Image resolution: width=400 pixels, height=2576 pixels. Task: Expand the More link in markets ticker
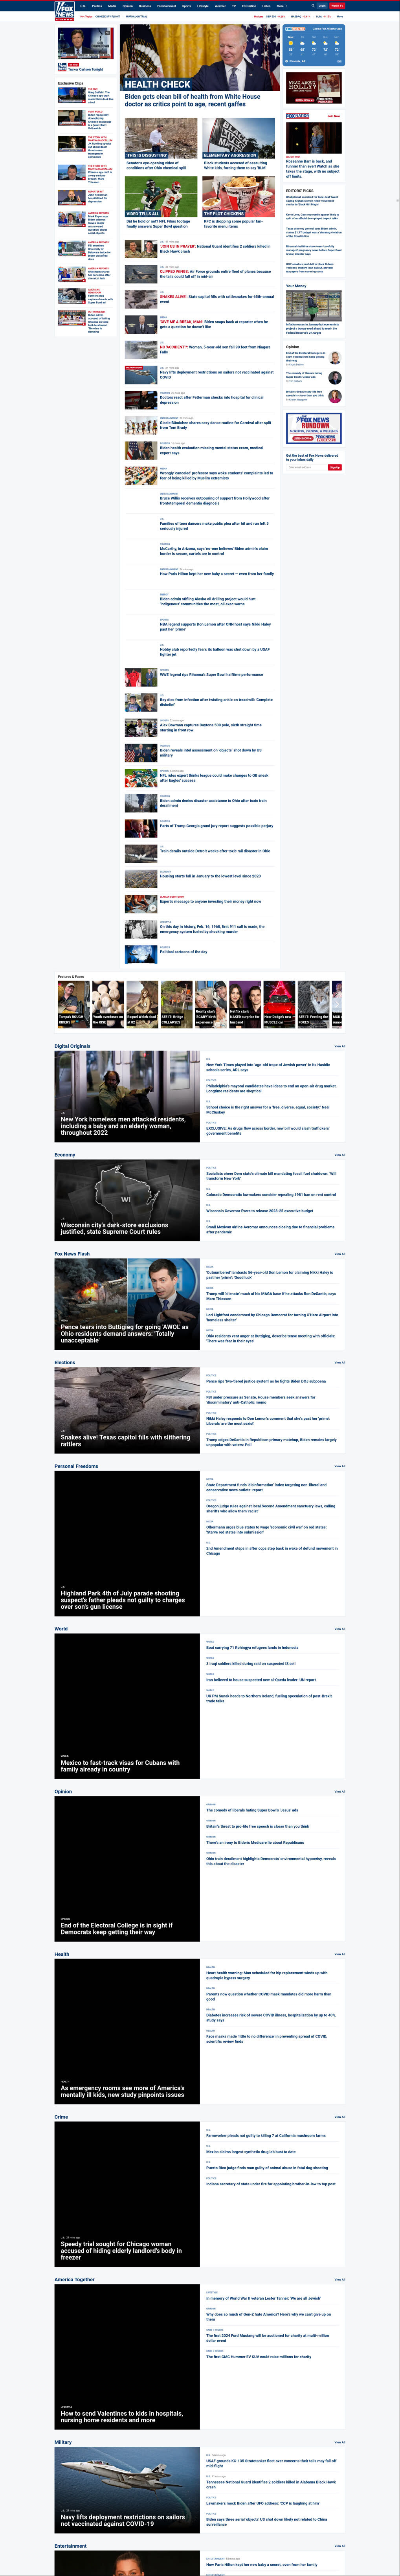[340, 17]
